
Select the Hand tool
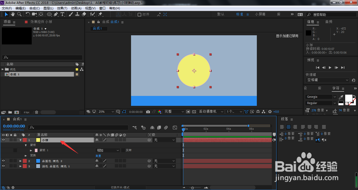pos(13,14)
